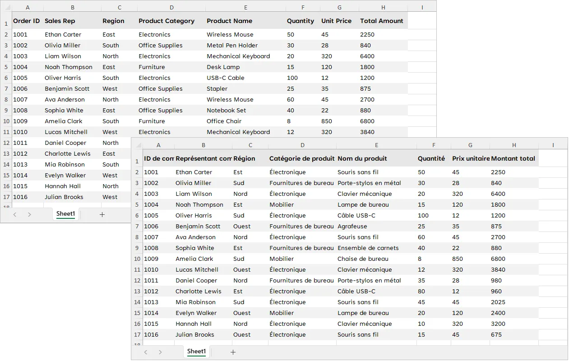Select the 'Desk Lamp' cell
The width and height of the screenshot is (569, 361).
point(245,67)
